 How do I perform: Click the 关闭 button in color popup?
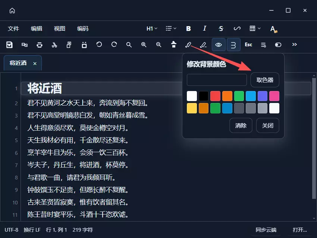pyautogui.click(x=268, y=126)
